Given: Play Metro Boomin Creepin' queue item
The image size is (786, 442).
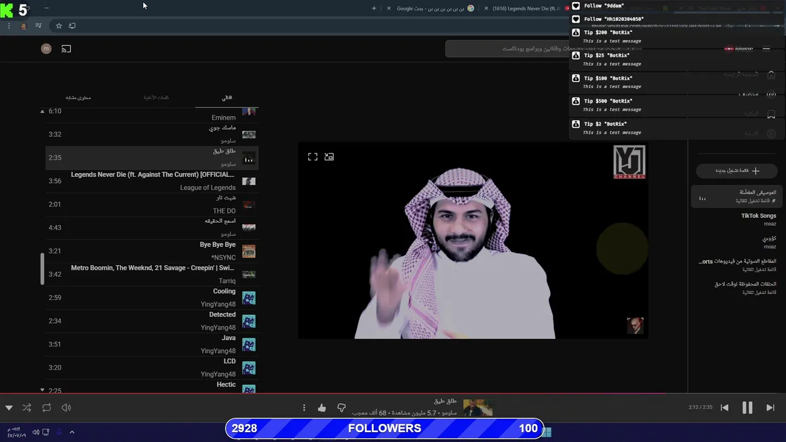Looking at the screenshot, I should tap(152, 274).
